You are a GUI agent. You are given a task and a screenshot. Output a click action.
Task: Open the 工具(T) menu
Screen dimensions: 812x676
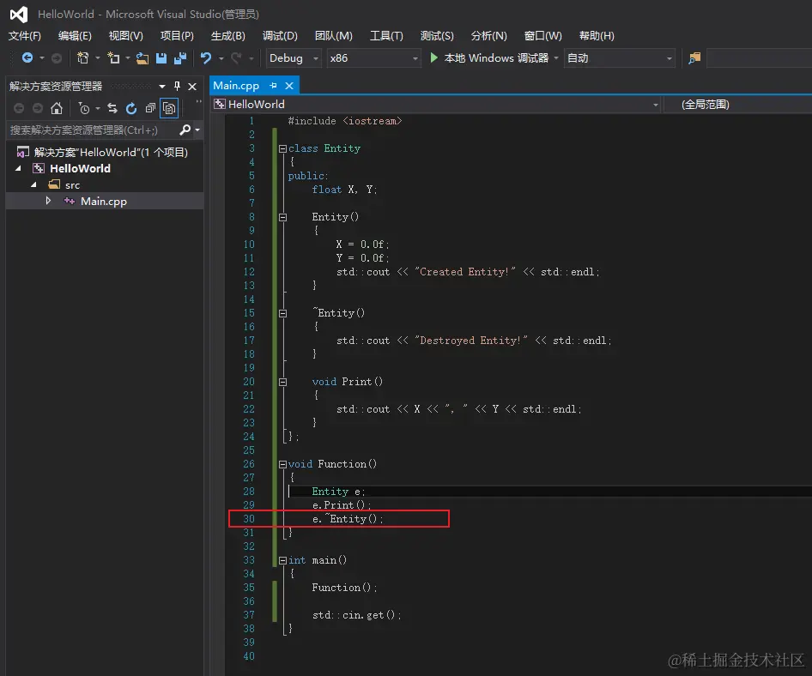point(386,36)
